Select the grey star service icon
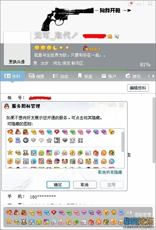 click(49, 141)
